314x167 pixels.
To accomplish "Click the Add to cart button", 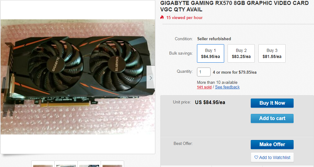I will (x=272, y=118).
